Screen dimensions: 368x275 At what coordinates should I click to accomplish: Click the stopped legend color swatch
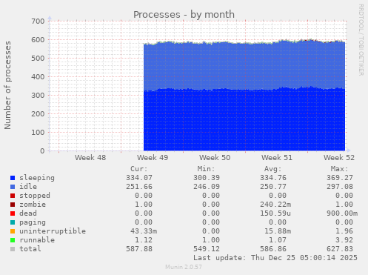(13, 196)
